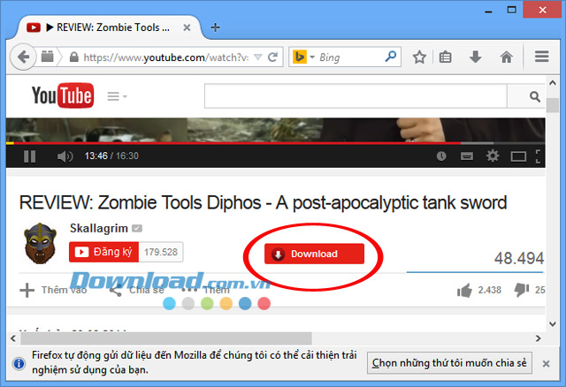Click the page scrollbar down arrow

pos(552,324)
